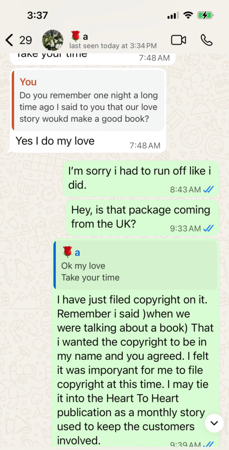This screenshot has height=450, width=229.
Task: Jump to latest messages with the down chevron
Action: [x=214, y=423]
